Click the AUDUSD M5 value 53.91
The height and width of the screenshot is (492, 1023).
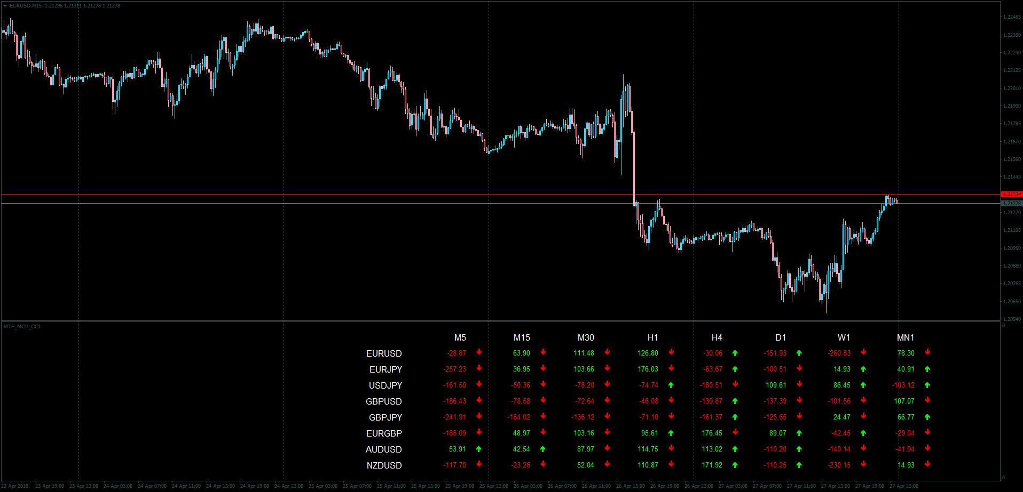pyautogui.click(x=458, y=449)
